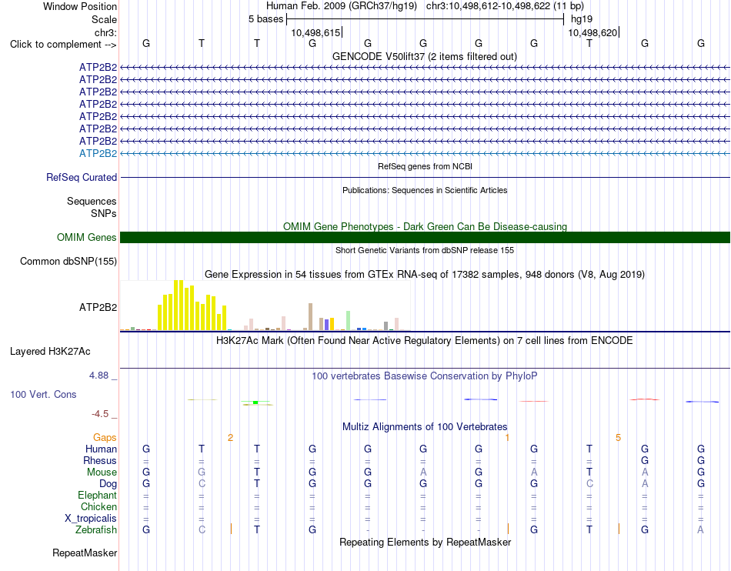The image size is (731, 571).
Task: Click the OMIM Genes label
Action: click(x=87, y=237)
